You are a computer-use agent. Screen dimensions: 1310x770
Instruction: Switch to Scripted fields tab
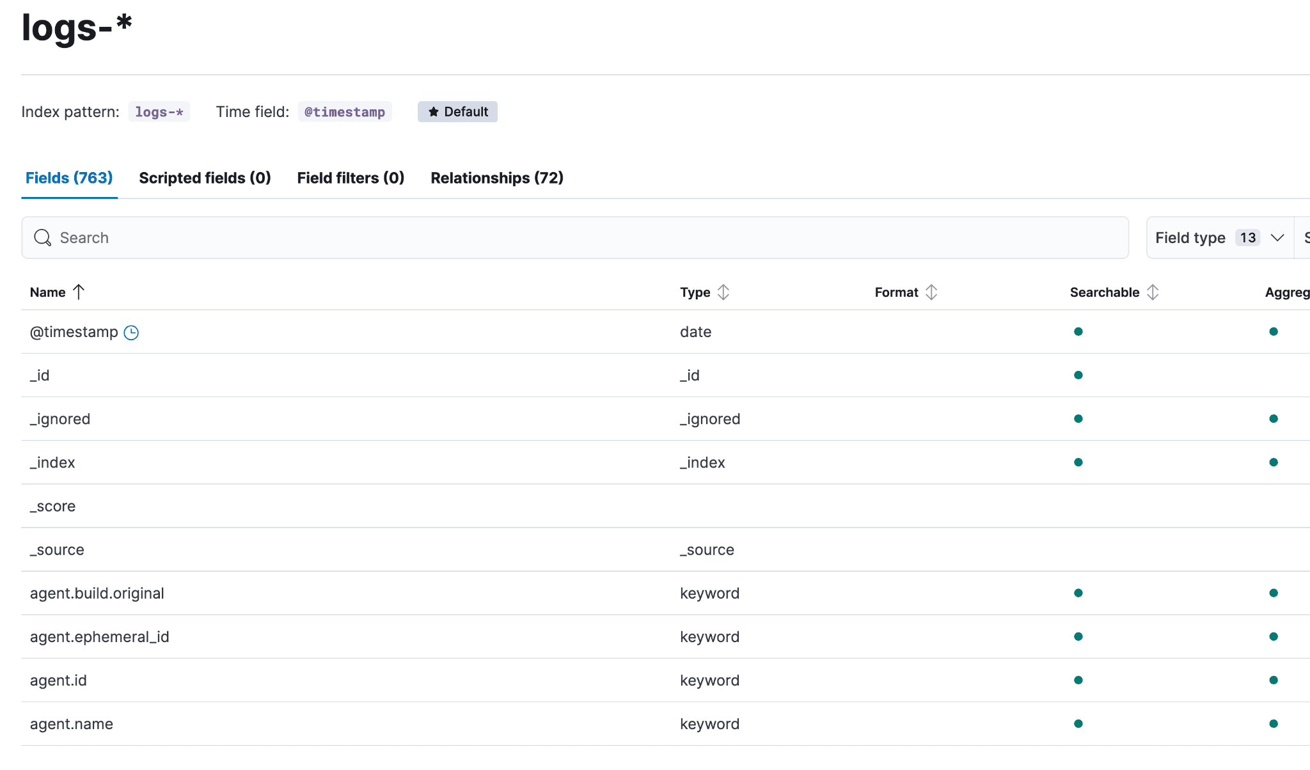click(205, 178)
